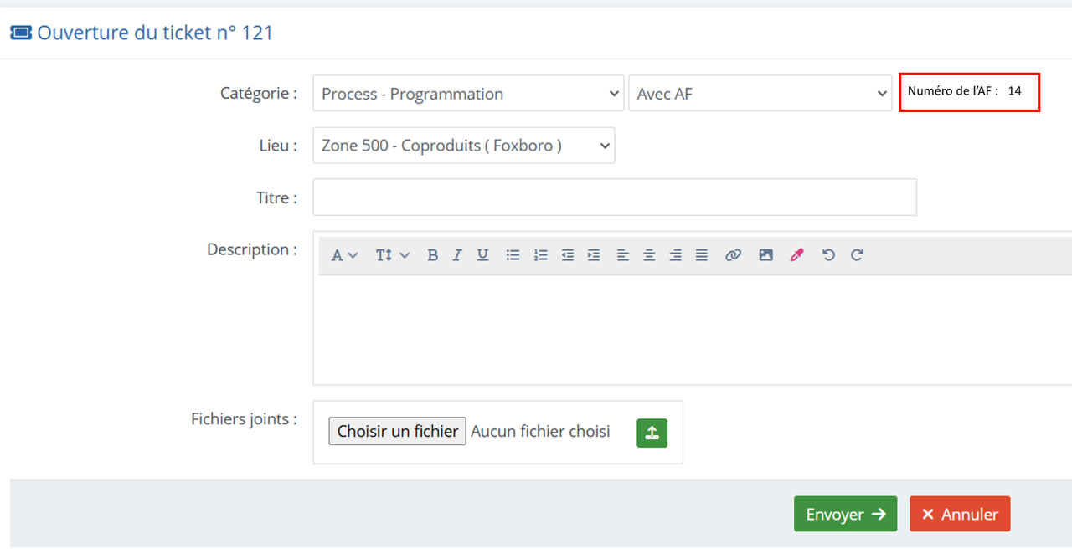
Task: Increase indent in description editor
Action: [x=594, y=255]
